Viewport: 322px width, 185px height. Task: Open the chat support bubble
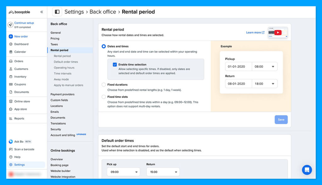point(307,170)
